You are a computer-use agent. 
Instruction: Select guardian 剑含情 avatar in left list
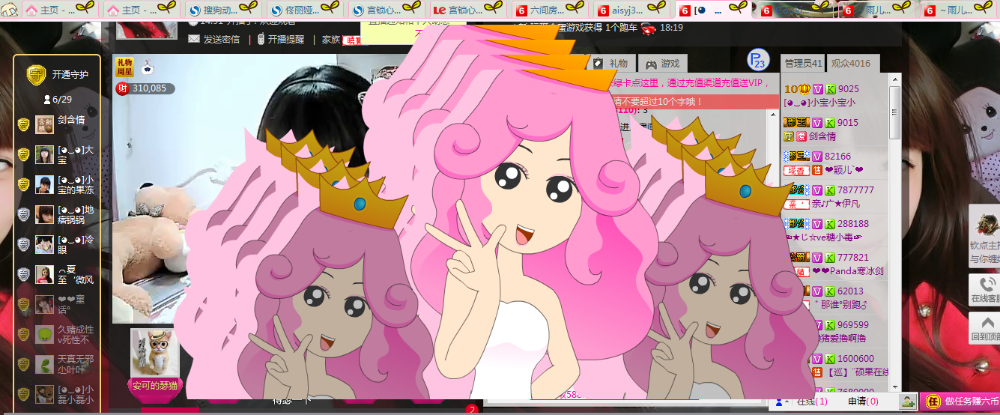coord(44,124)
